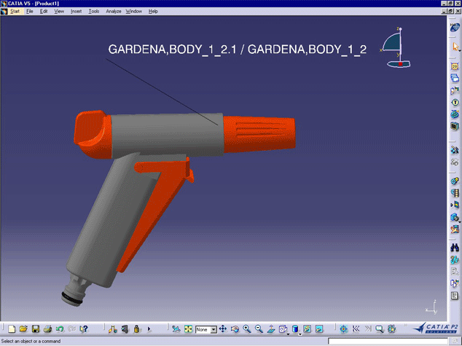
Task: Click the Open folder icon
Action: point(23,329)
